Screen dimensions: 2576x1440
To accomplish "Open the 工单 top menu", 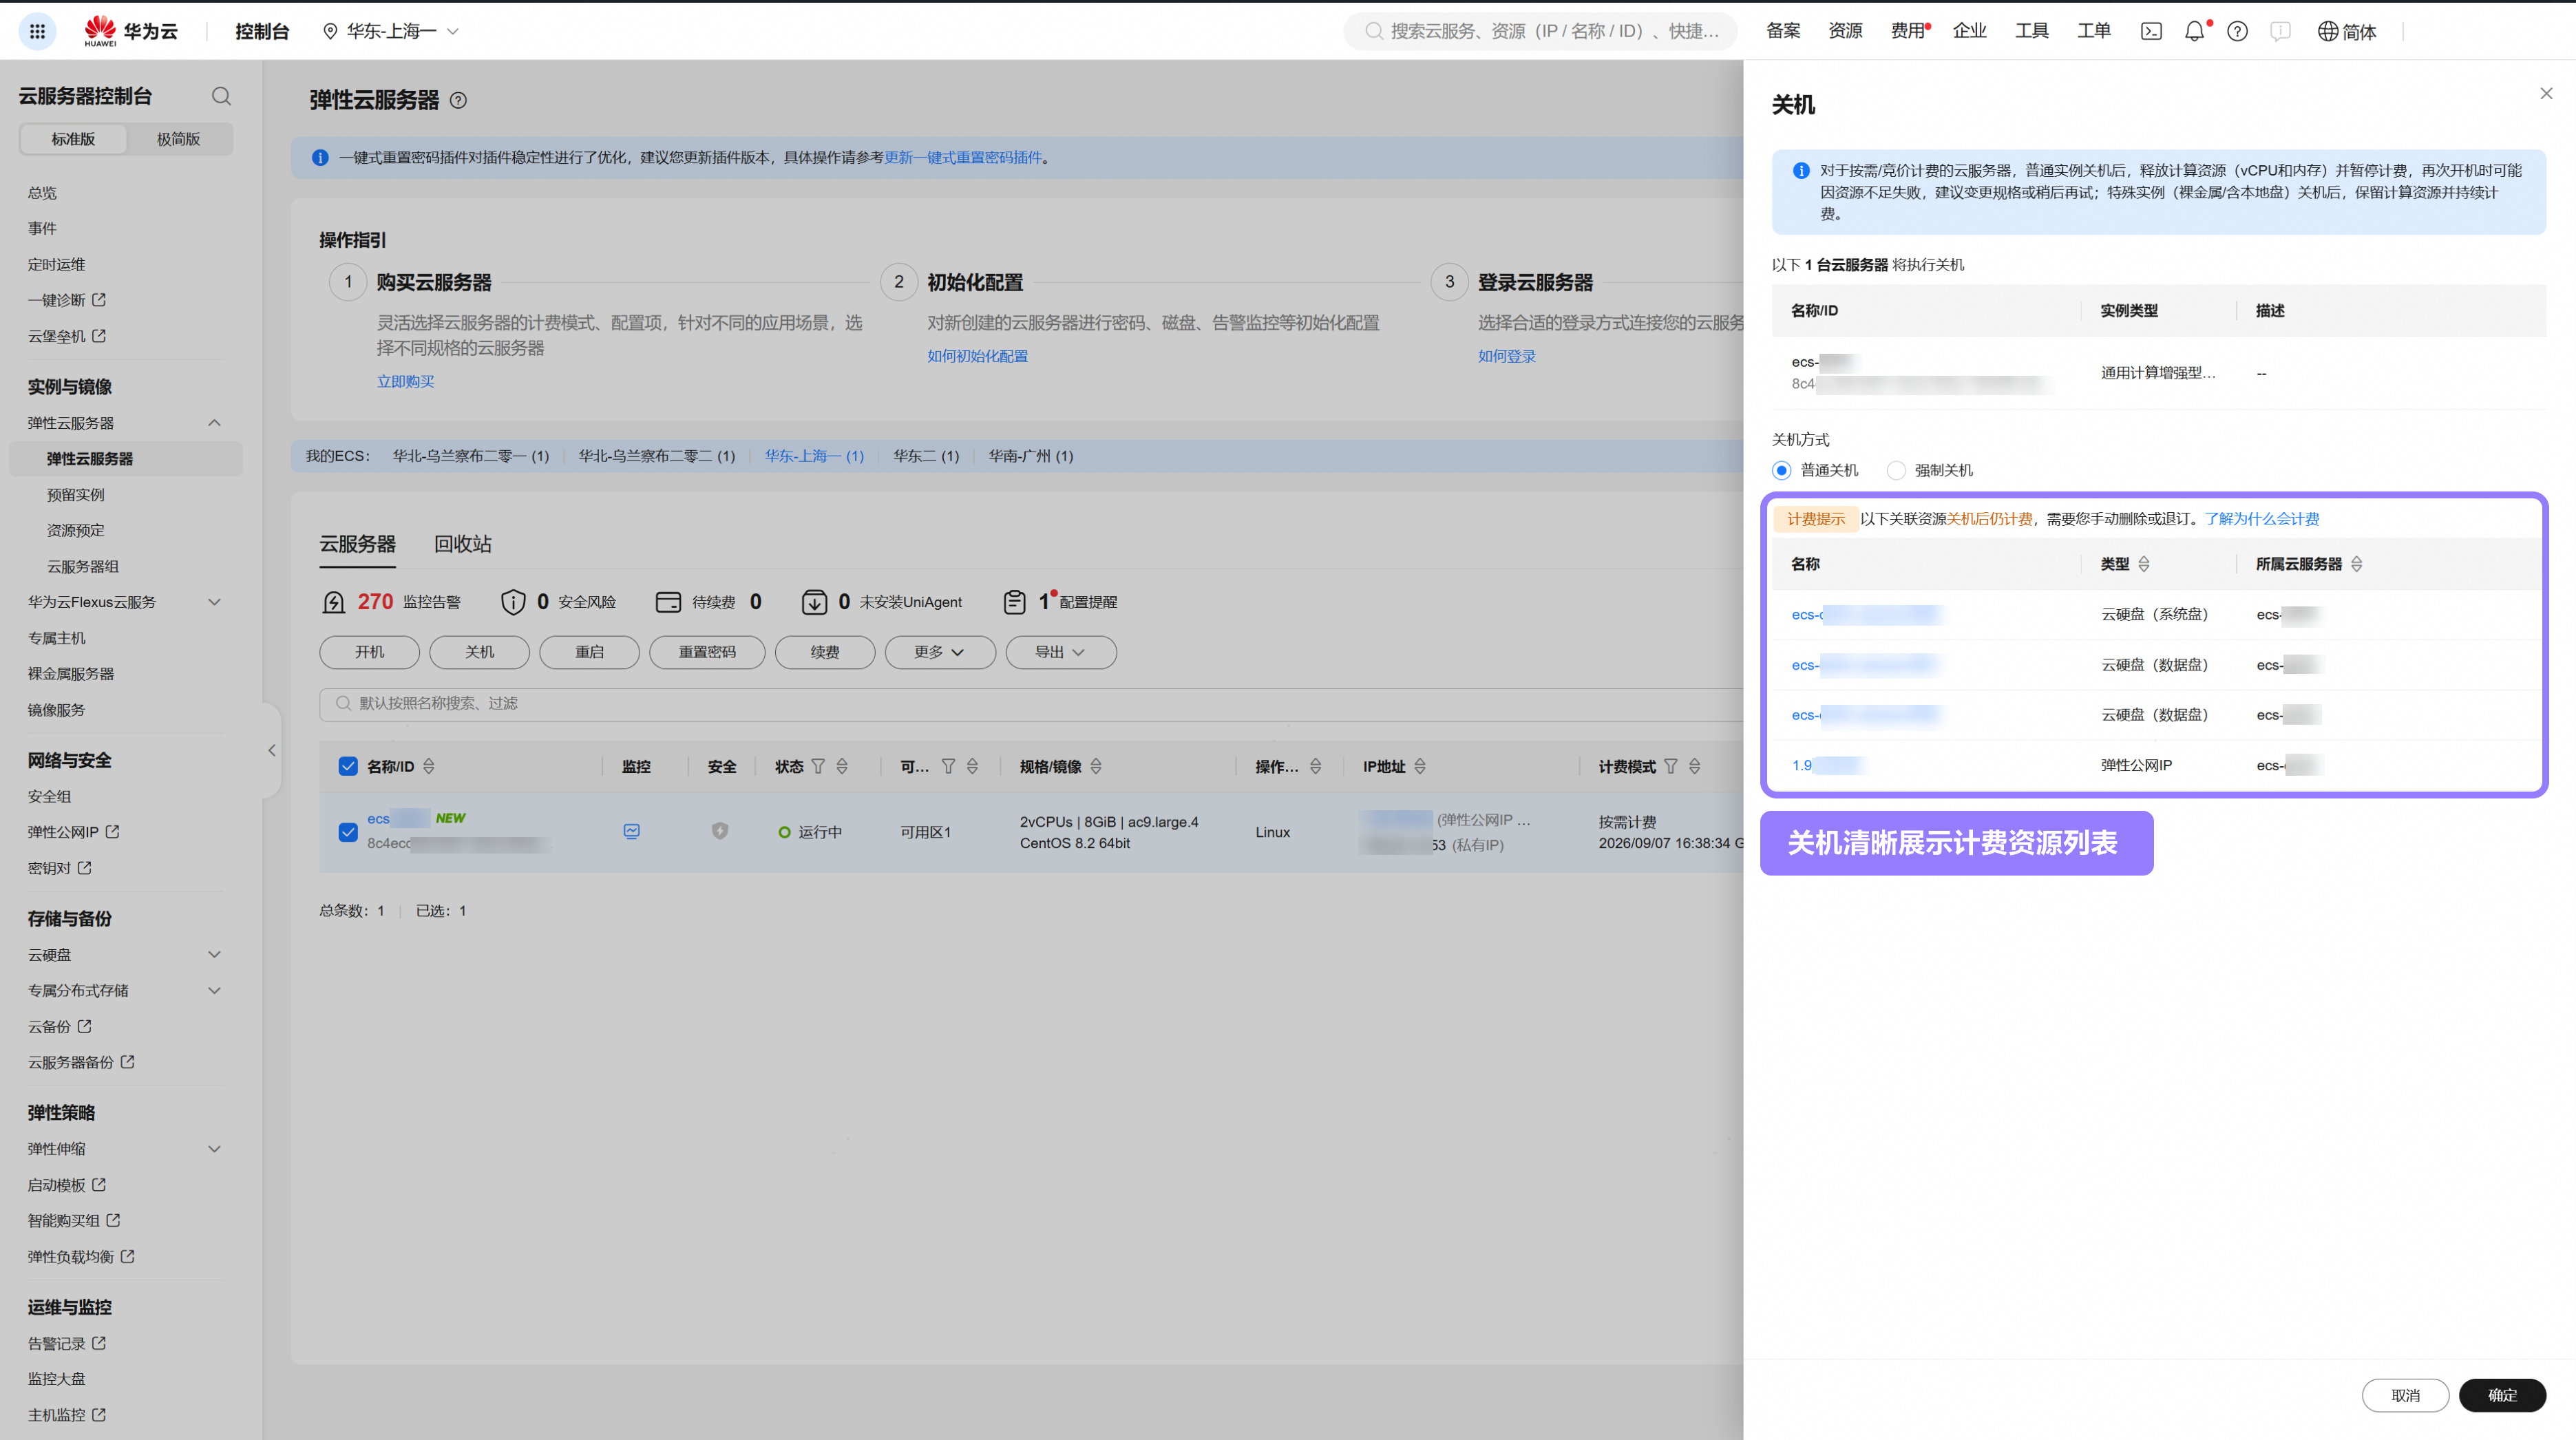I will 2094,31.
